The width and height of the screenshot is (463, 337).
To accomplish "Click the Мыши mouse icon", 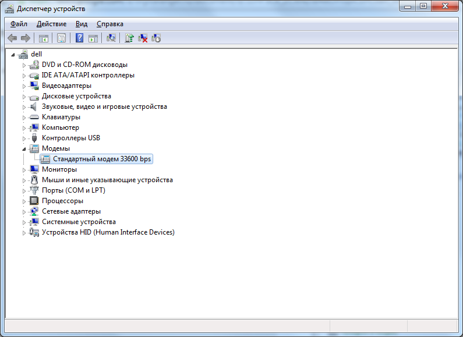I will point(34,180).
